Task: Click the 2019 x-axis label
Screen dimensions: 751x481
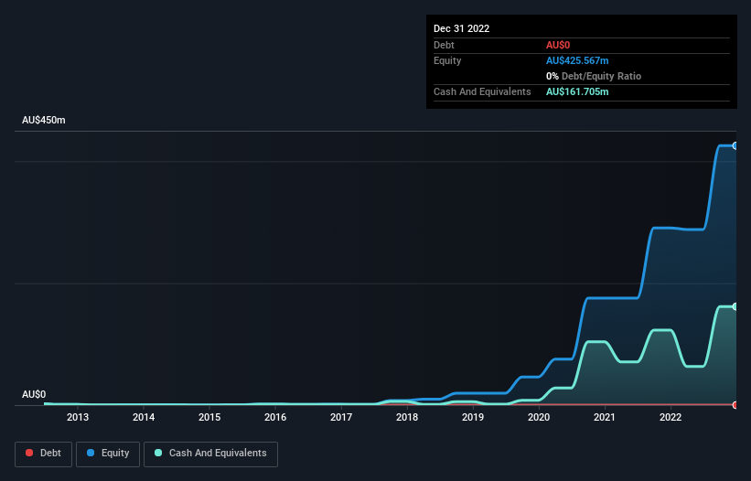Action: click(x=473, y=417)
